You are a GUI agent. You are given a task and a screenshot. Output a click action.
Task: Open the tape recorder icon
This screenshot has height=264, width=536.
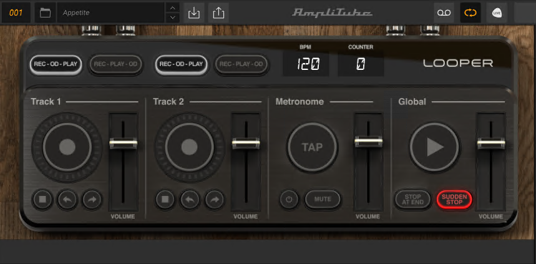click(x=444, y=12)
